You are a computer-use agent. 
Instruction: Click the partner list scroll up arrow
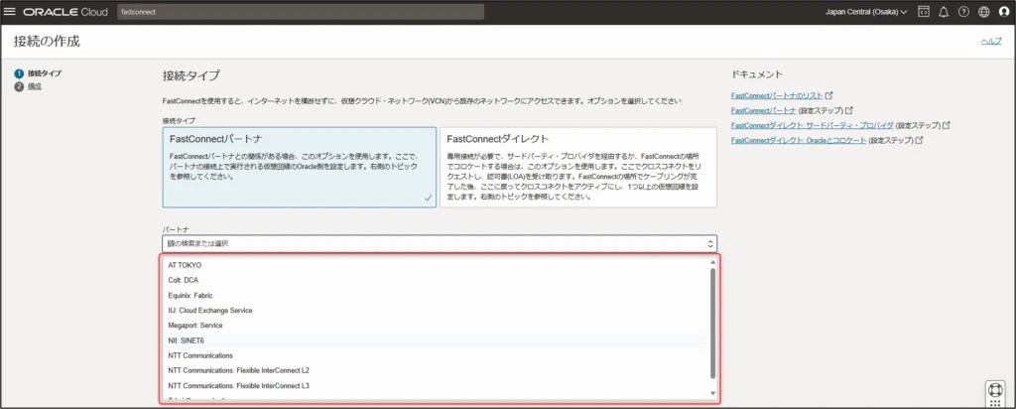(x=712, y=262)
